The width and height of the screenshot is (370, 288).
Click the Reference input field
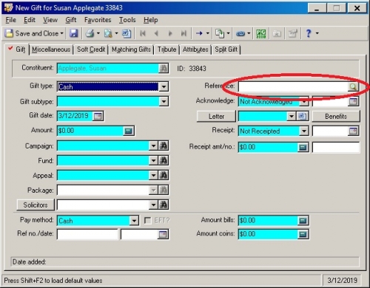click(293, 86)
